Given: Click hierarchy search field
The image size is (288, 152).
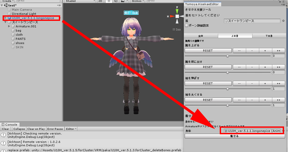Looking at the screenshot, I should click(x=38, y=1).
